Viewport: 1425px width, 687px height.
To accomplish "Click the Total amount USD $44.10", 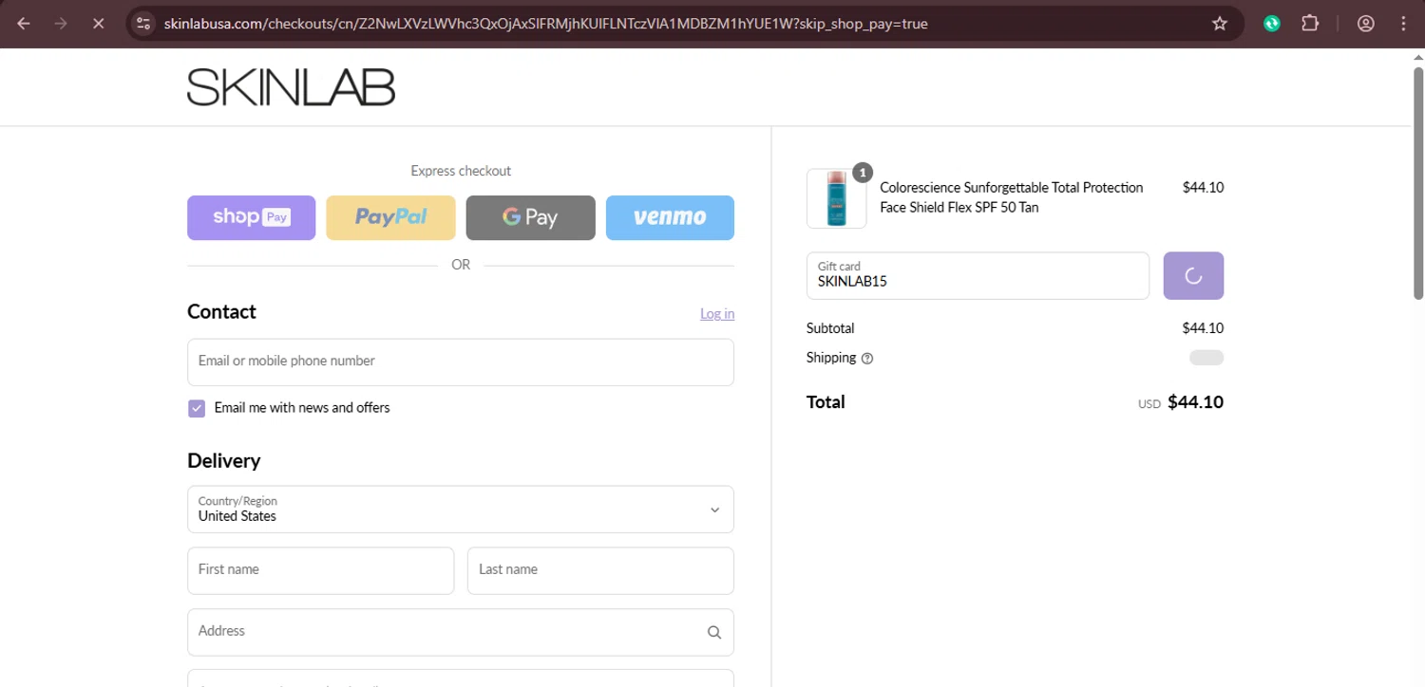I will coord(1181,402).
